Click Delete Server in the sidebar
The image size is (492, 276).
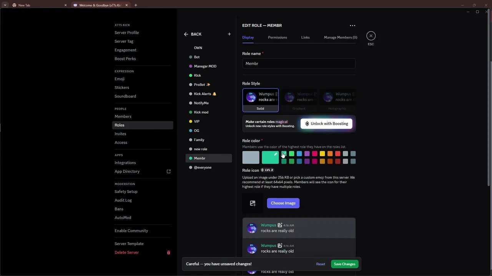[143, 253]
